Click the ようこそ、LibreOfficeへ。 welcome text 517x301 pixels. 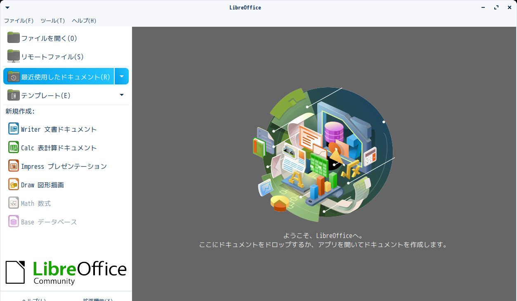(x=323, y=236)
